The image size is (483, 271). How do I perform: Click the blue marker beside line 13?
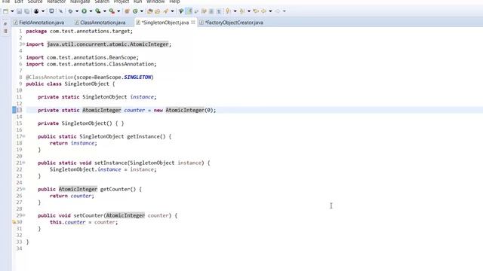14,110
